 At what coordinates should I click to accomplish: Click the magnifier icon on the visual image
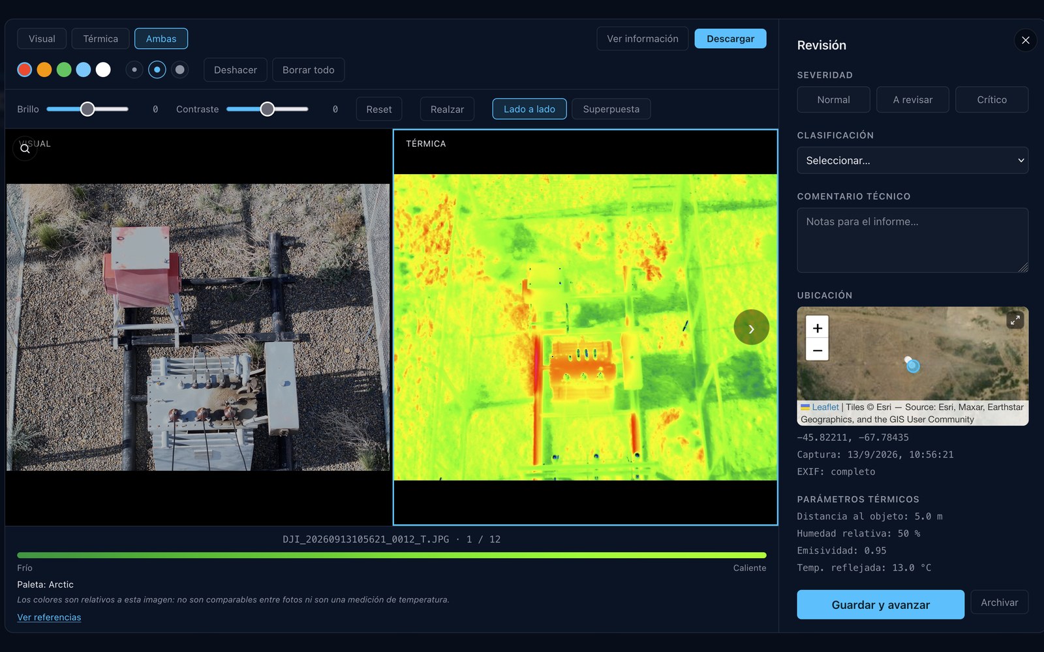tap(25, 149)
